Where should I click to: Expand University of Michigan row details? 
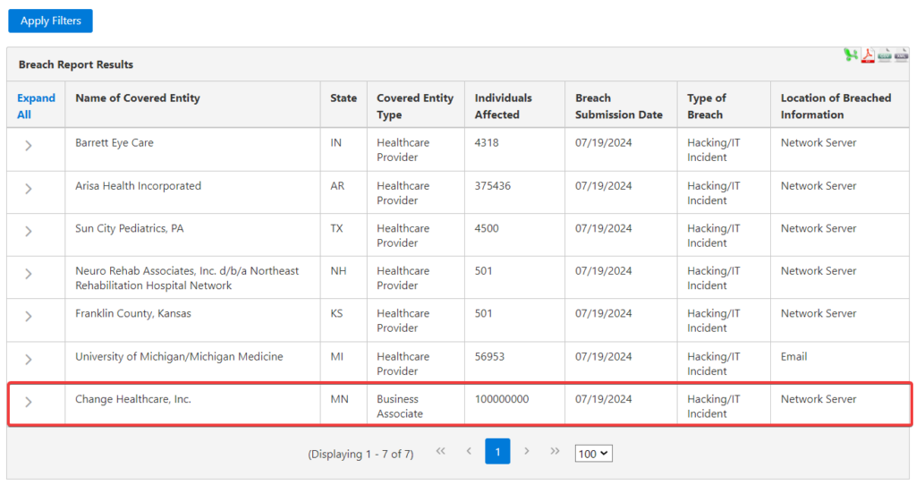pos(29,359)
